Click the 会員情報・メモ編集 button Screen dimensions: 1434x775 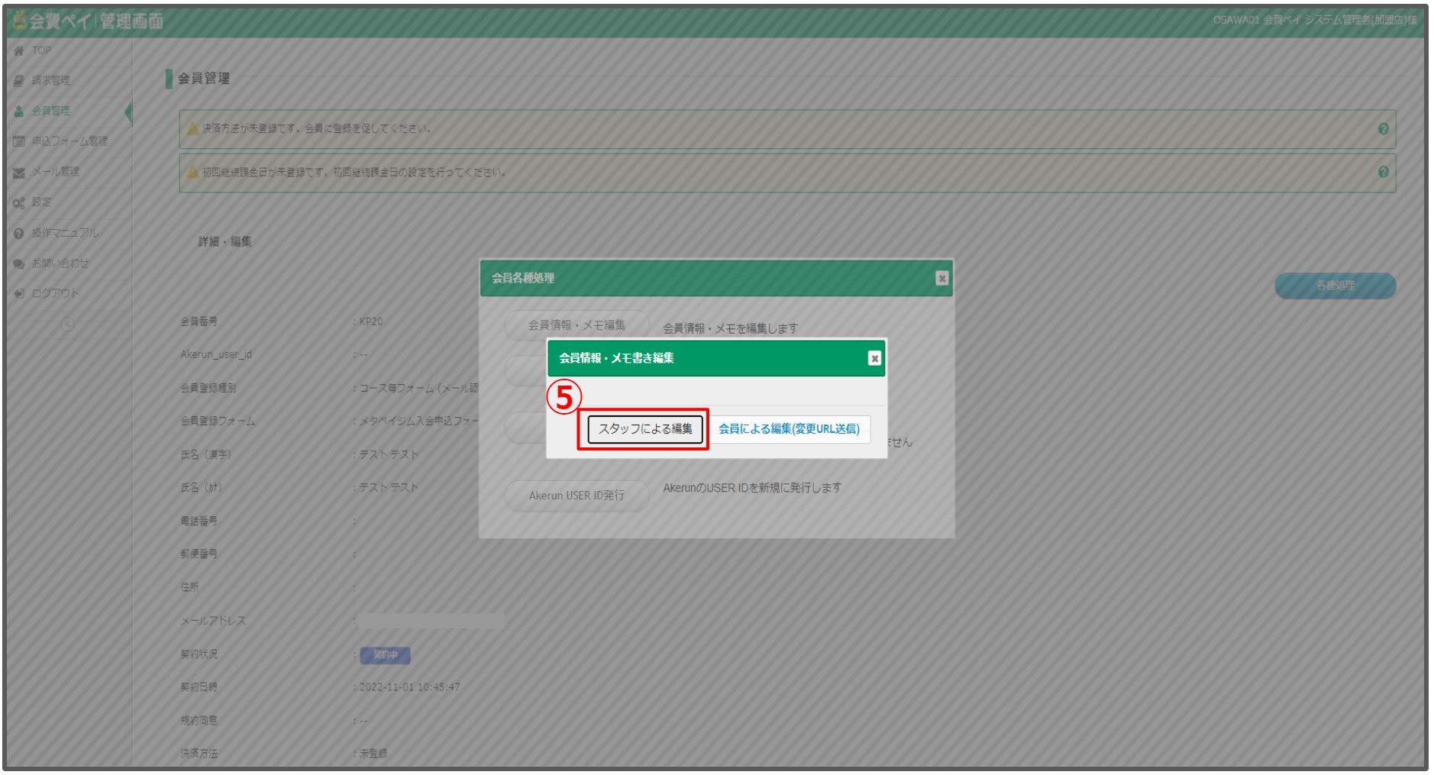coord(577,325)
